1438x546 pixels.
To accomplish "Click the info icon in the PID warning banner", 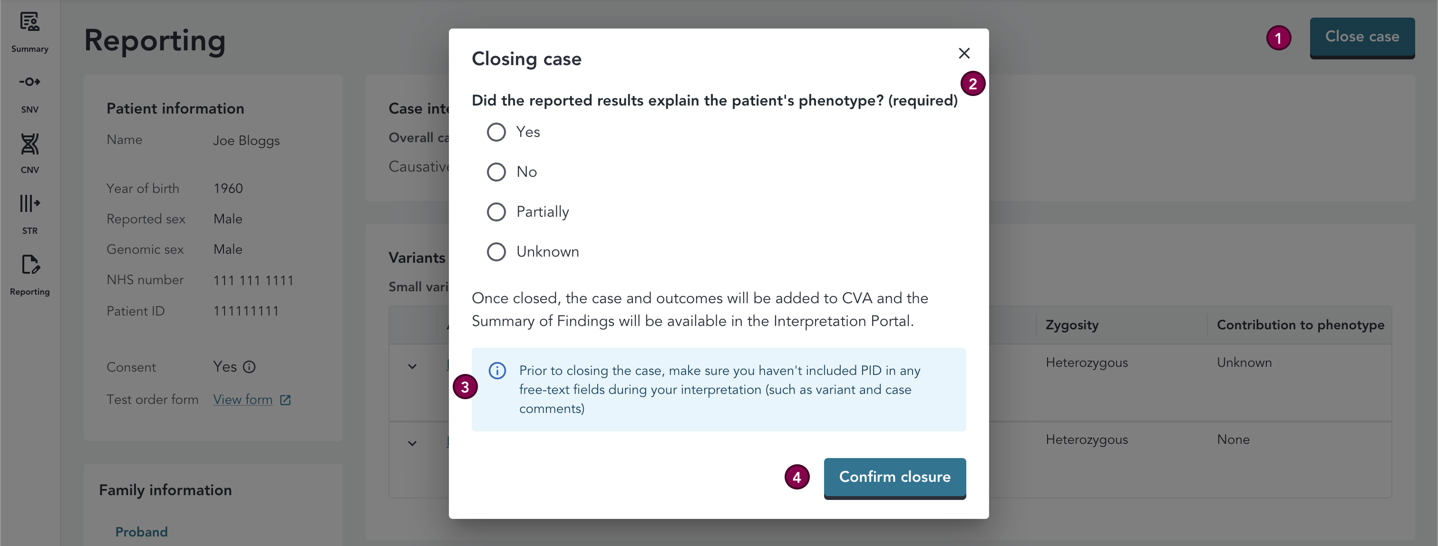I will [497, 370].
